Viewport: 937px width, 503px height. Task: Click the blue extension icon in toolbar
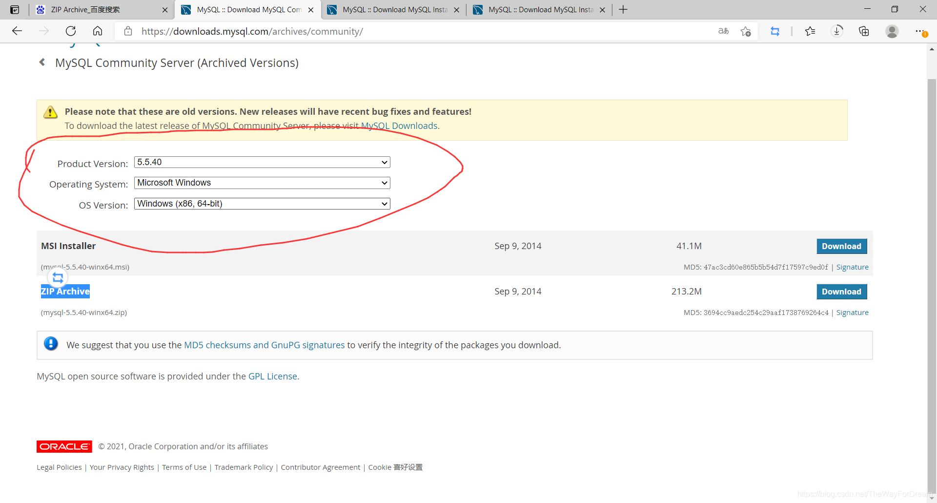coord(775,31)
